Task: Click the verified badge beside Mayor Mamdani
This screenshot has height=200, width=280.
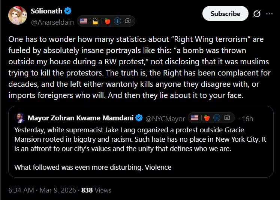Action: 139,118
